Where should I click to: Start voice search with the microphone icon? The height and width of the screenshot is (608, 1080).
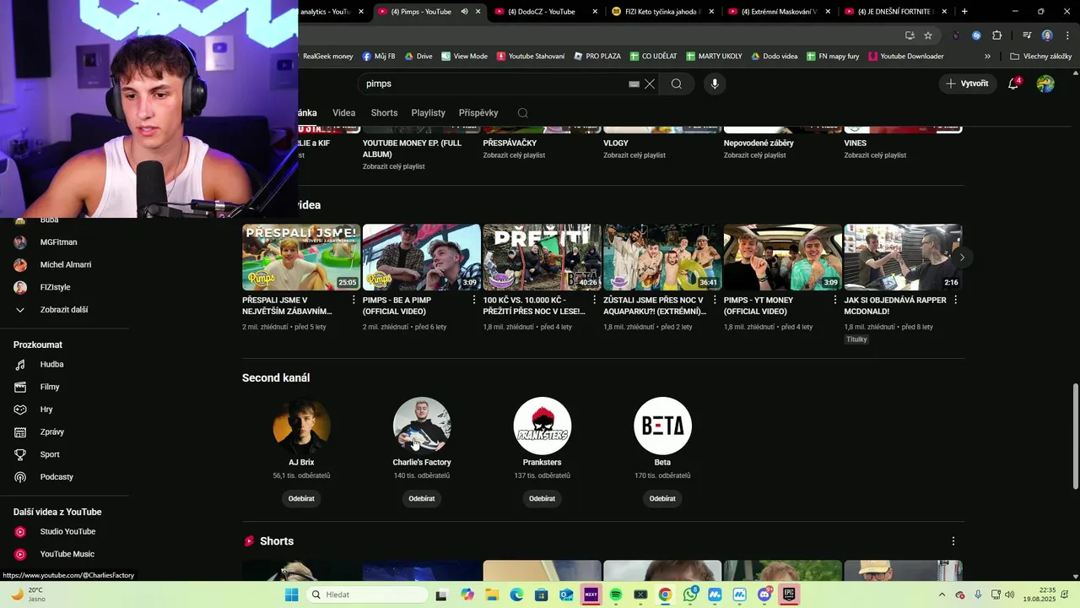(715, 84)
